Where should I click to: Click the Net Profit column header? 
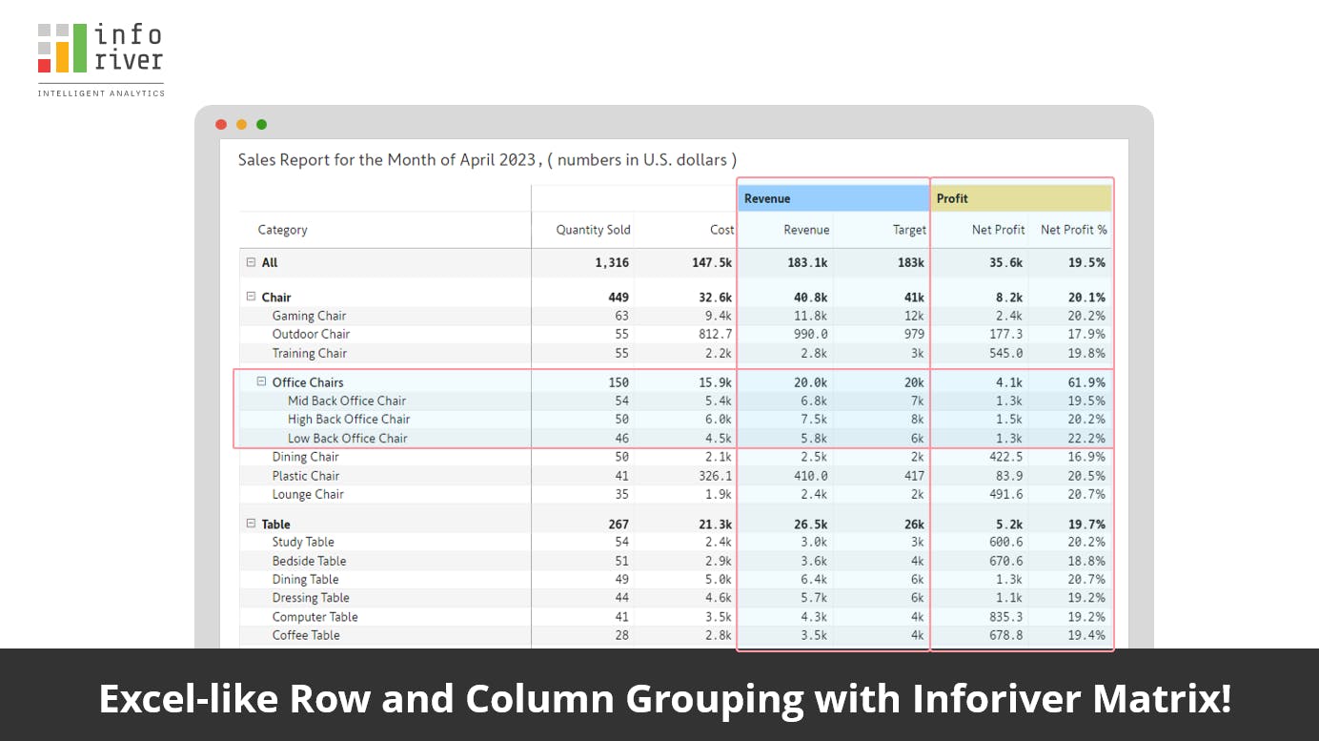tap(998, 230)
